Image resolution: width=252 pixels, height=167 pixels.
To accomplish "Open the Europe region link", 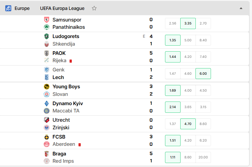I will click(x=22, y=8).
